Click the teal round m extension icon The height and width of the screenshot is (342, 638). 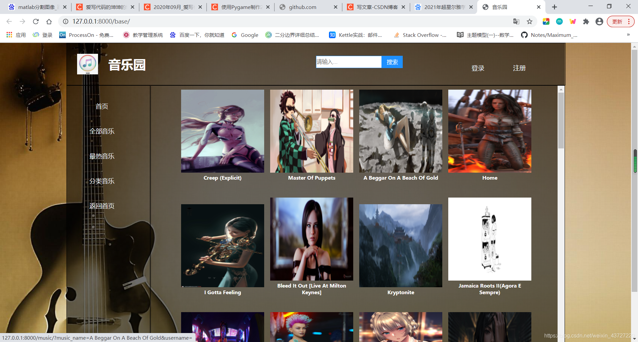click(x=559, y=22)
